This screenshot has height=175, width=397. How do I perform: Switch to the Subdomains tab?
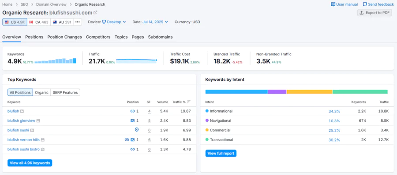[160, 37]
